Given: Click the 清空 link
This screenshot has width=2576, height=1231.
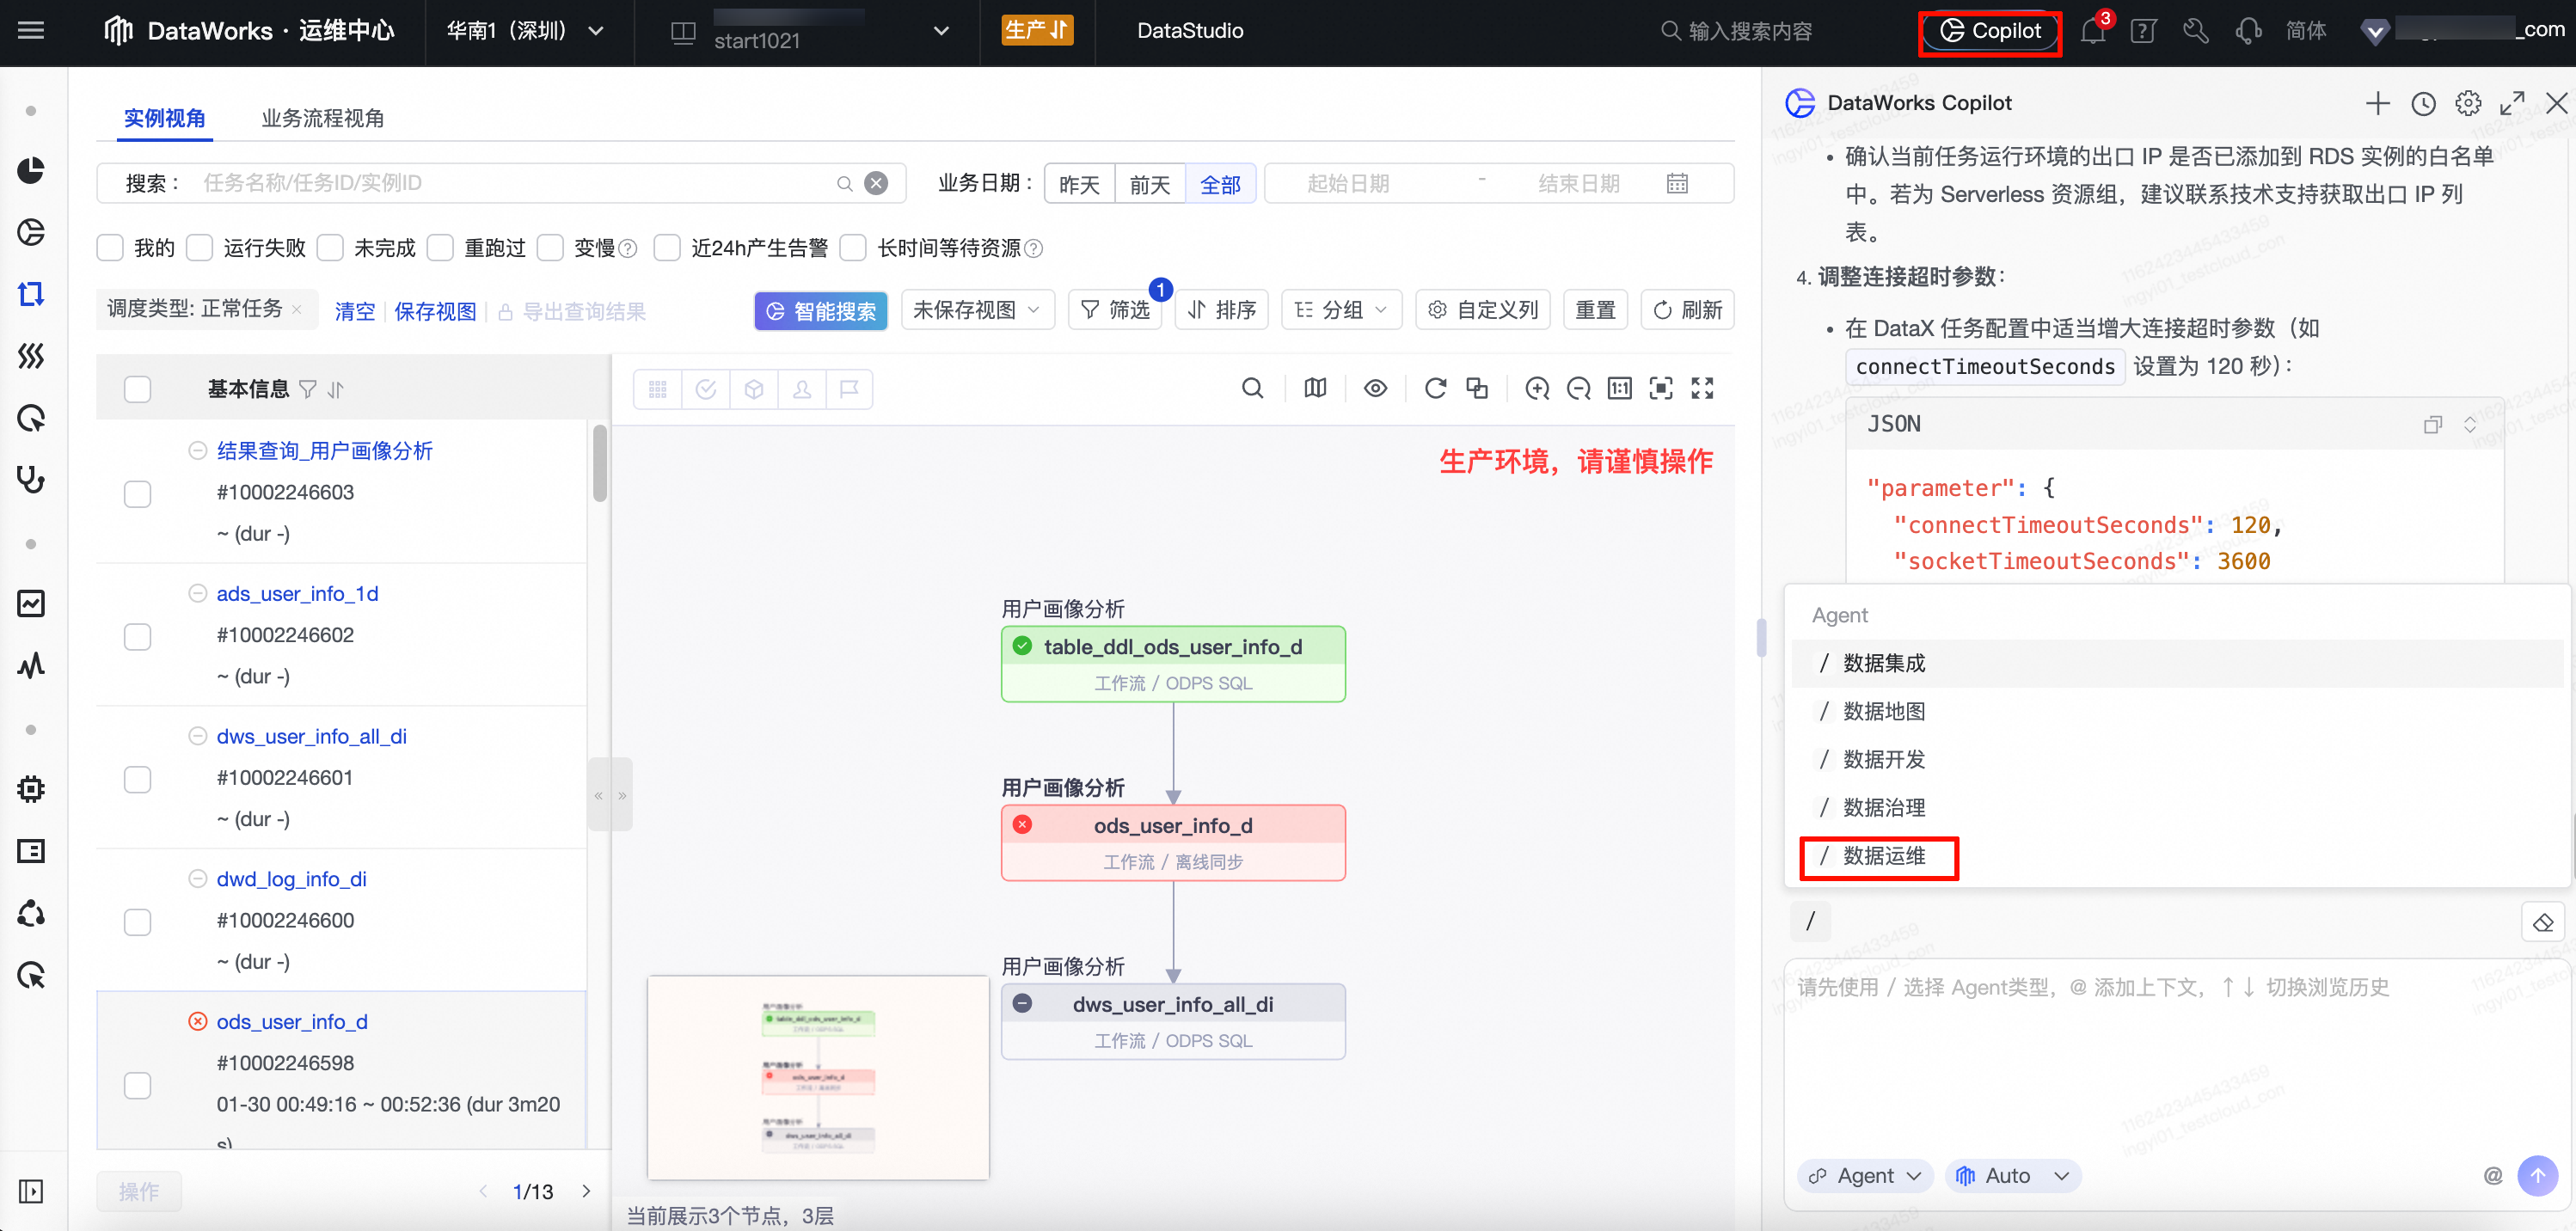Looking at the screenshot, I should [x=354, y=311].
